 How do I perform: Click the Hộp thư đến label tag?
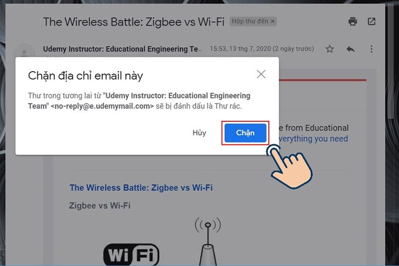pos(250,22)
